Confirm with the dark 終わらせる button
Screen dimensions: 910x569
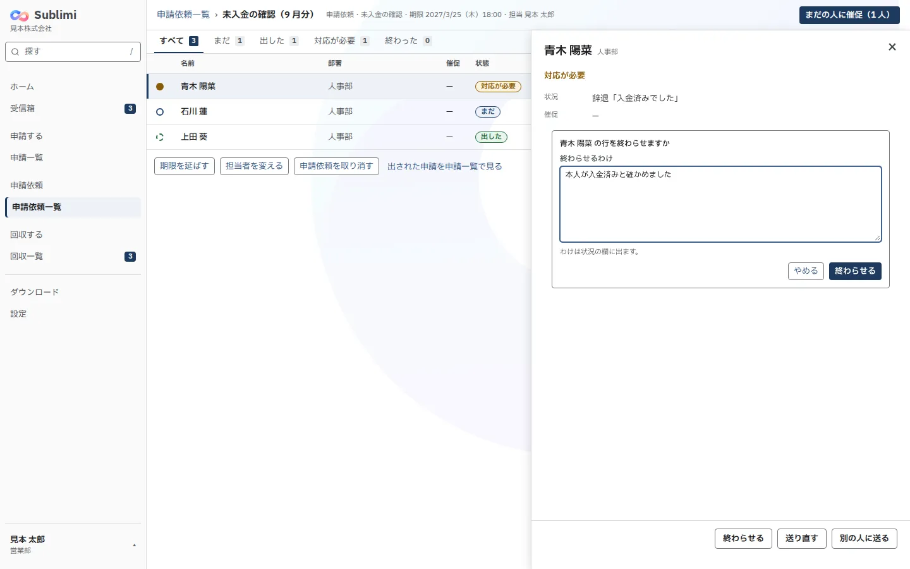pos(855,271)
